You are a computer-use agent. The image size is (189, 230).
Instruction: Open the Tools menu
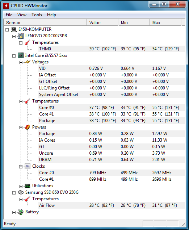tap(37, 15)
